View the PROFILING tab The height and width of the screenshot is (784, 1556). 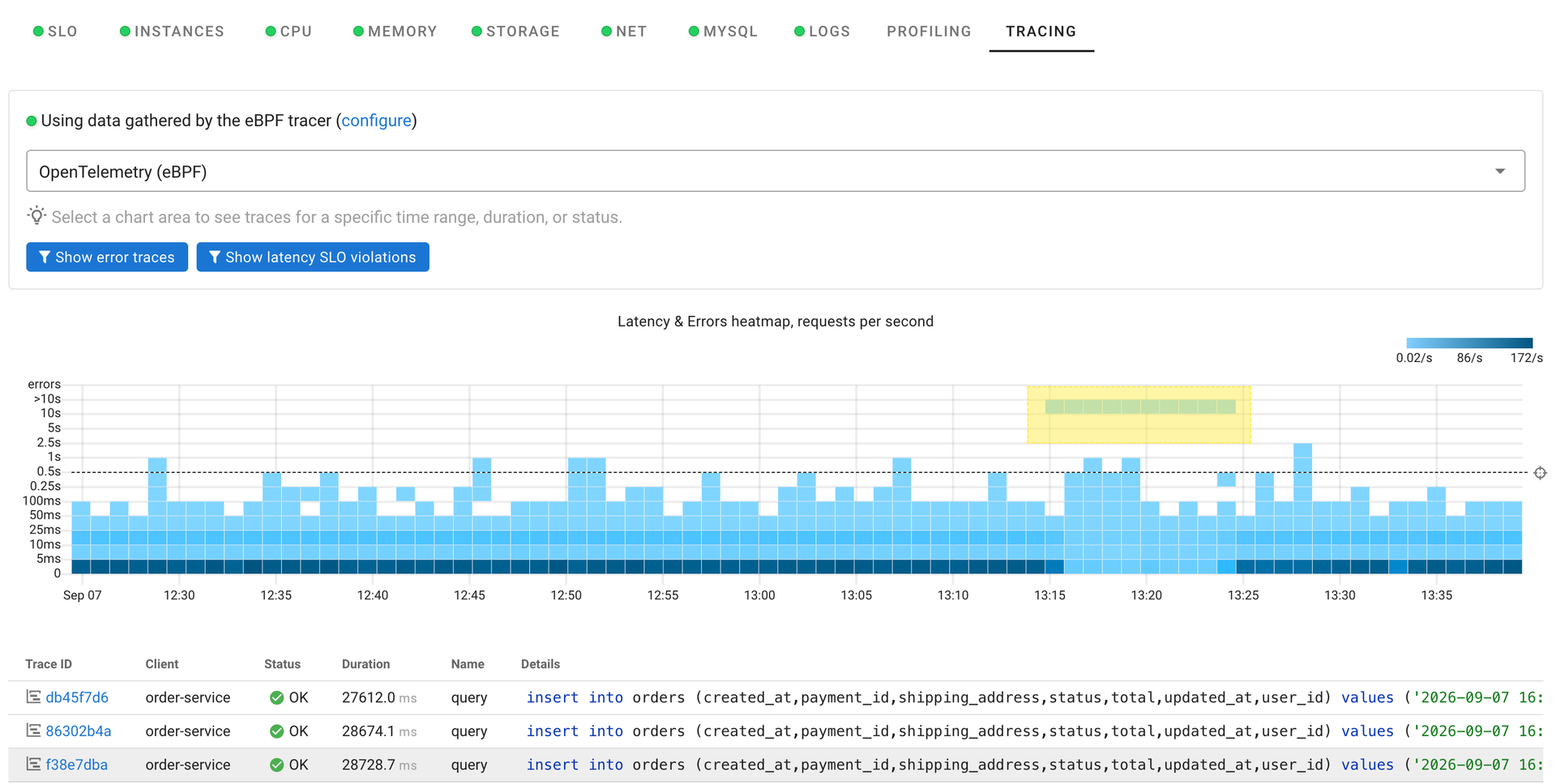tap(929, 32)
